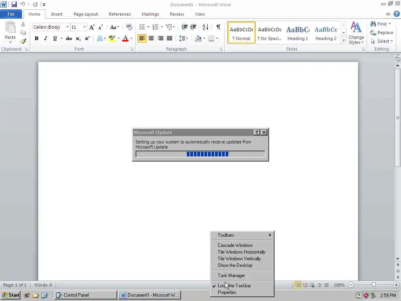401x301 pixels.
Task: Open the font size 11 dropdown
Action: click(x=84, y=27)
